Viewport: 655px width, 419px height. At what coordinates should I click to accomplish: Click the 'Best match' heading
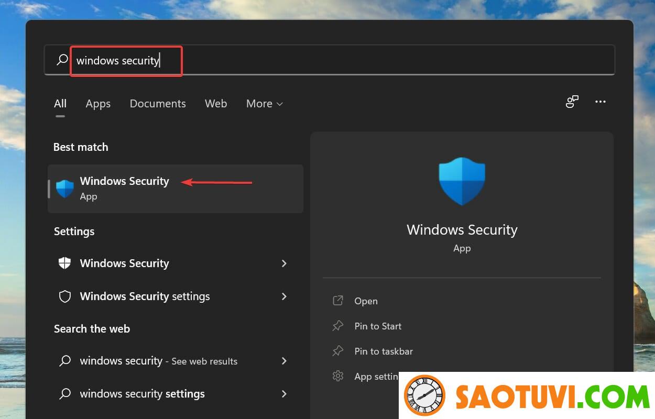81,147
